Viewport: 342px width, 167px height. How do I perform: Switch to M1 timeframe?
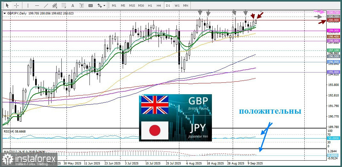click(x=114, y=6)
